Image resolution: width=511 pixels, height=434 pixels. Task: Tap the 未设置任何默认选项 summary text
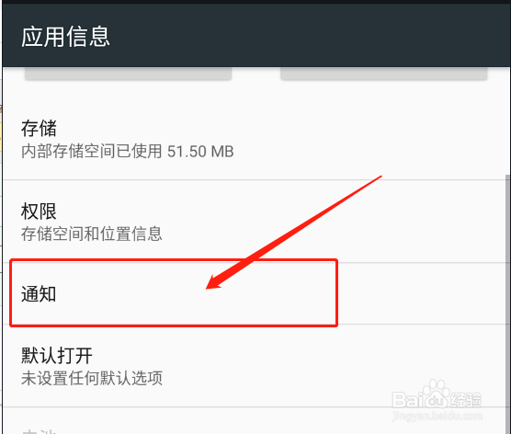click(92, 378)
